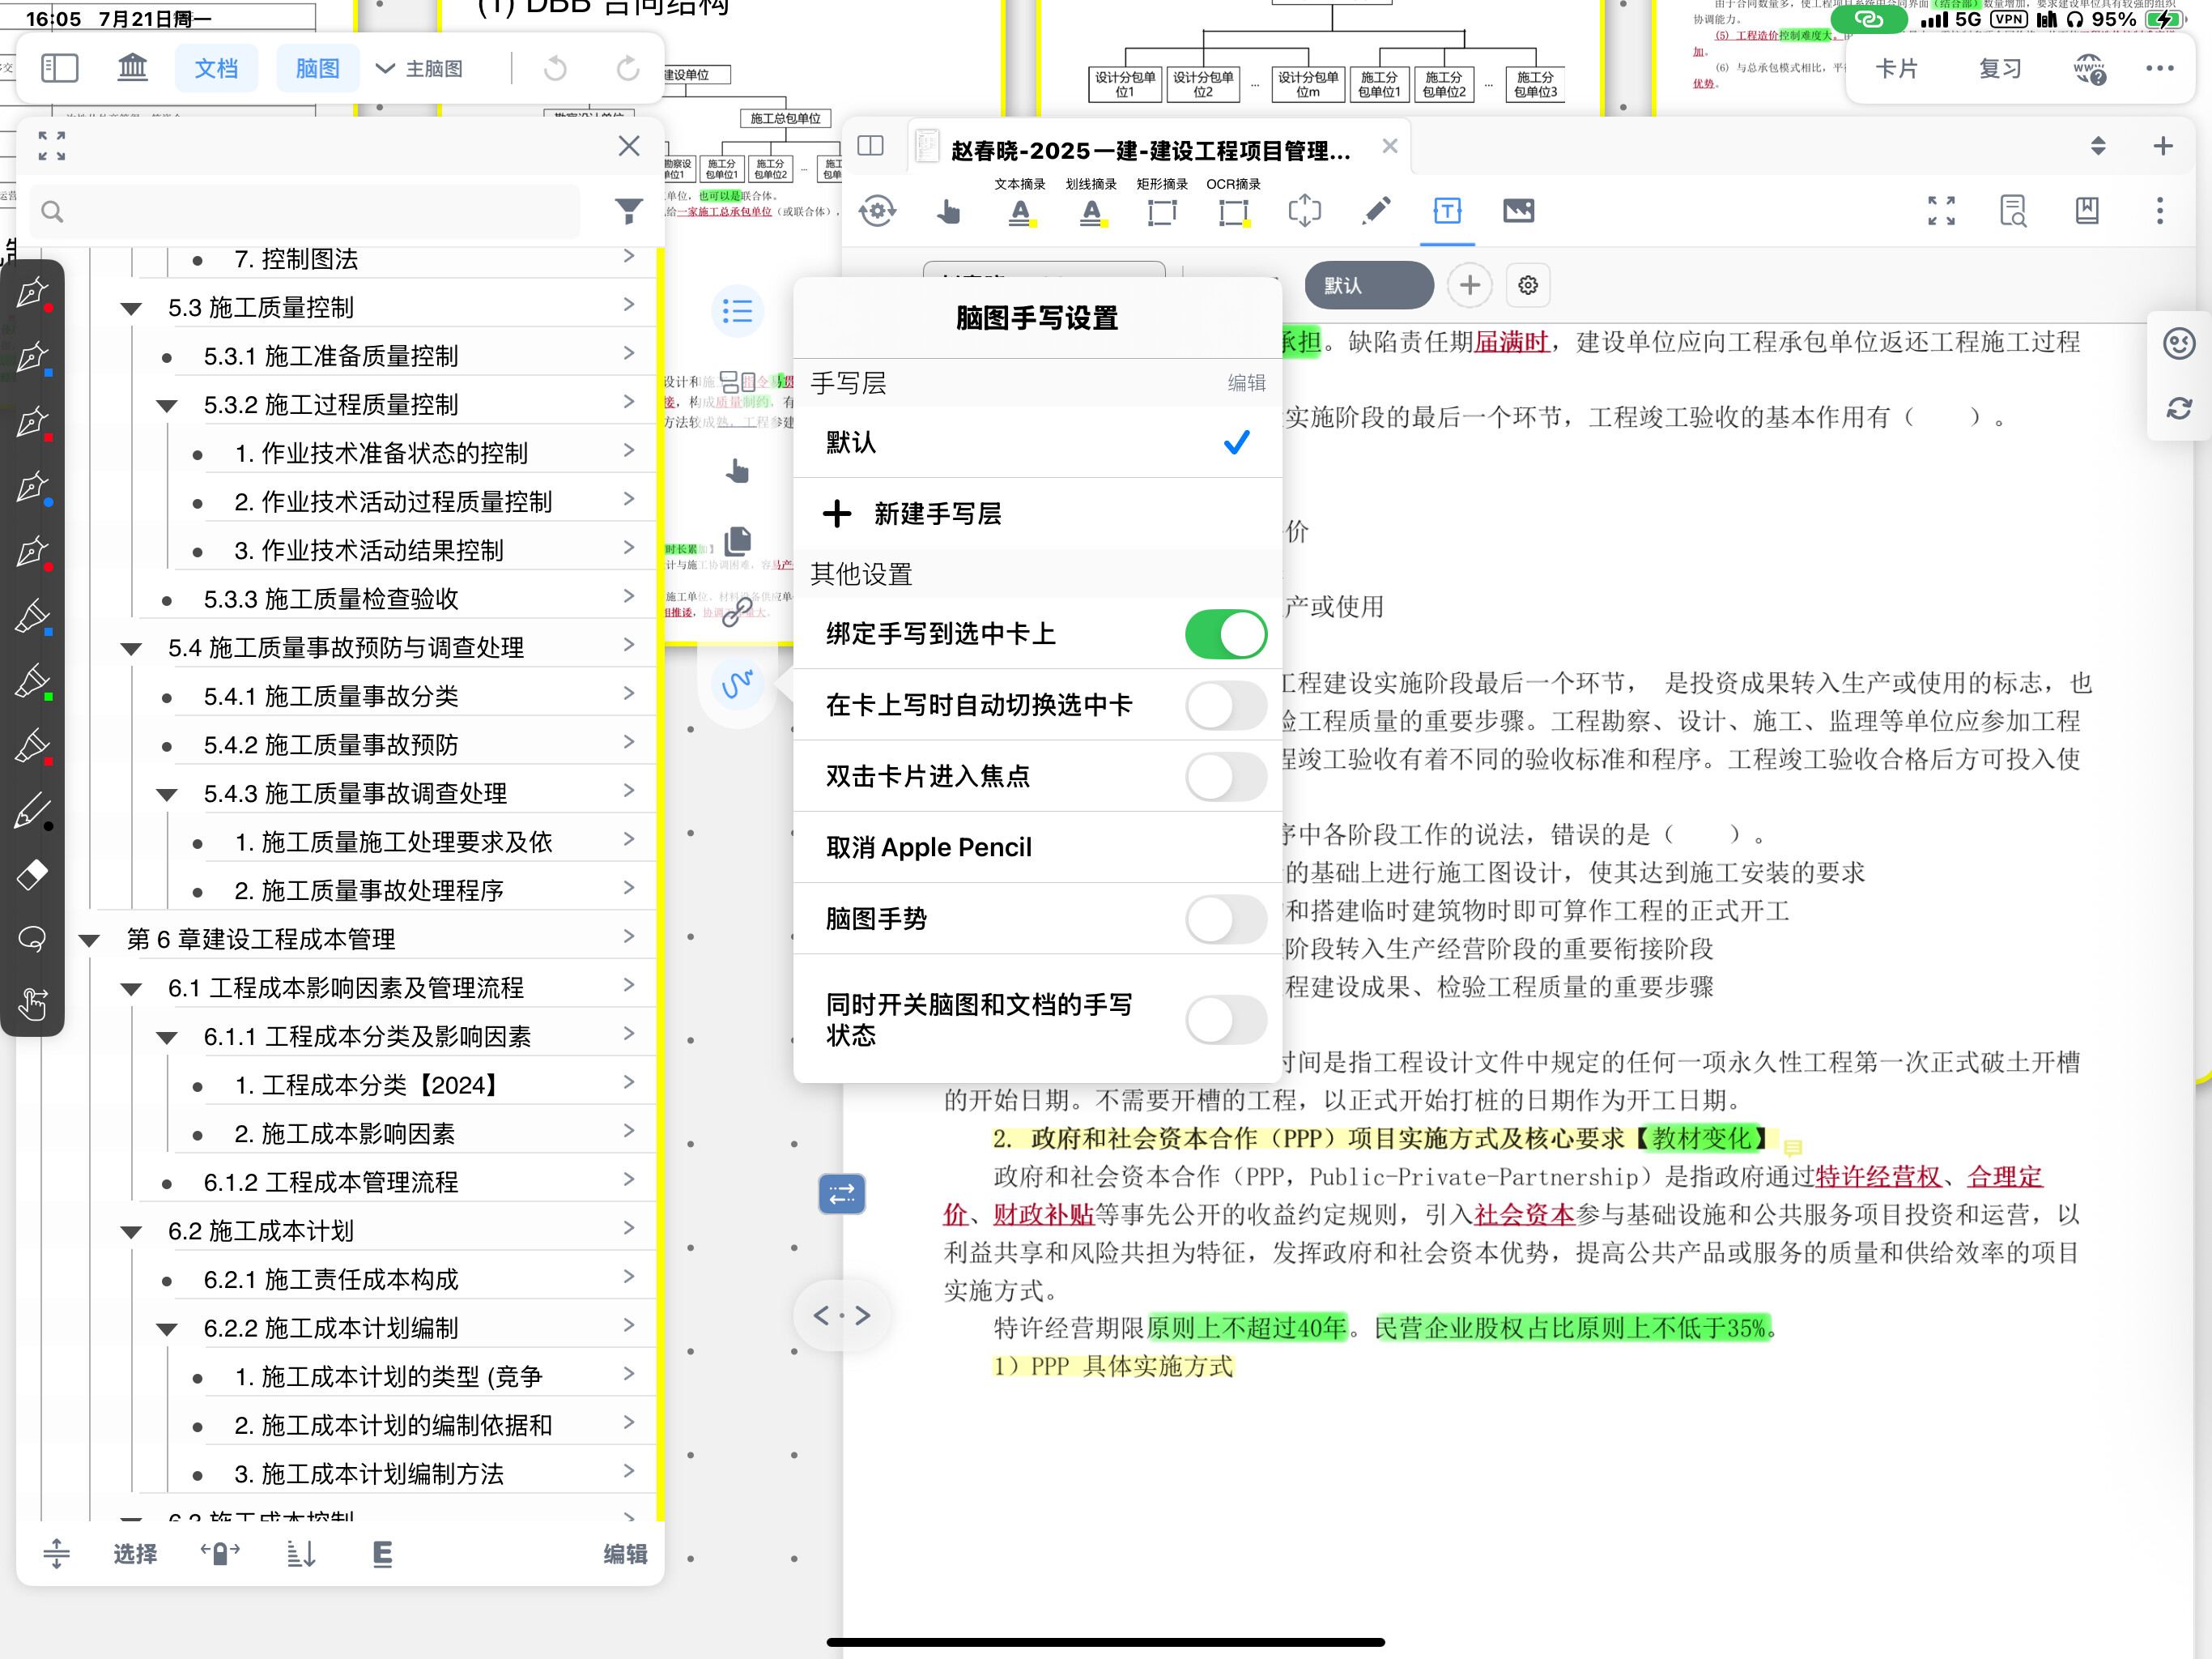Click the emoji face icon on right edge

(x=2179, y=343)
